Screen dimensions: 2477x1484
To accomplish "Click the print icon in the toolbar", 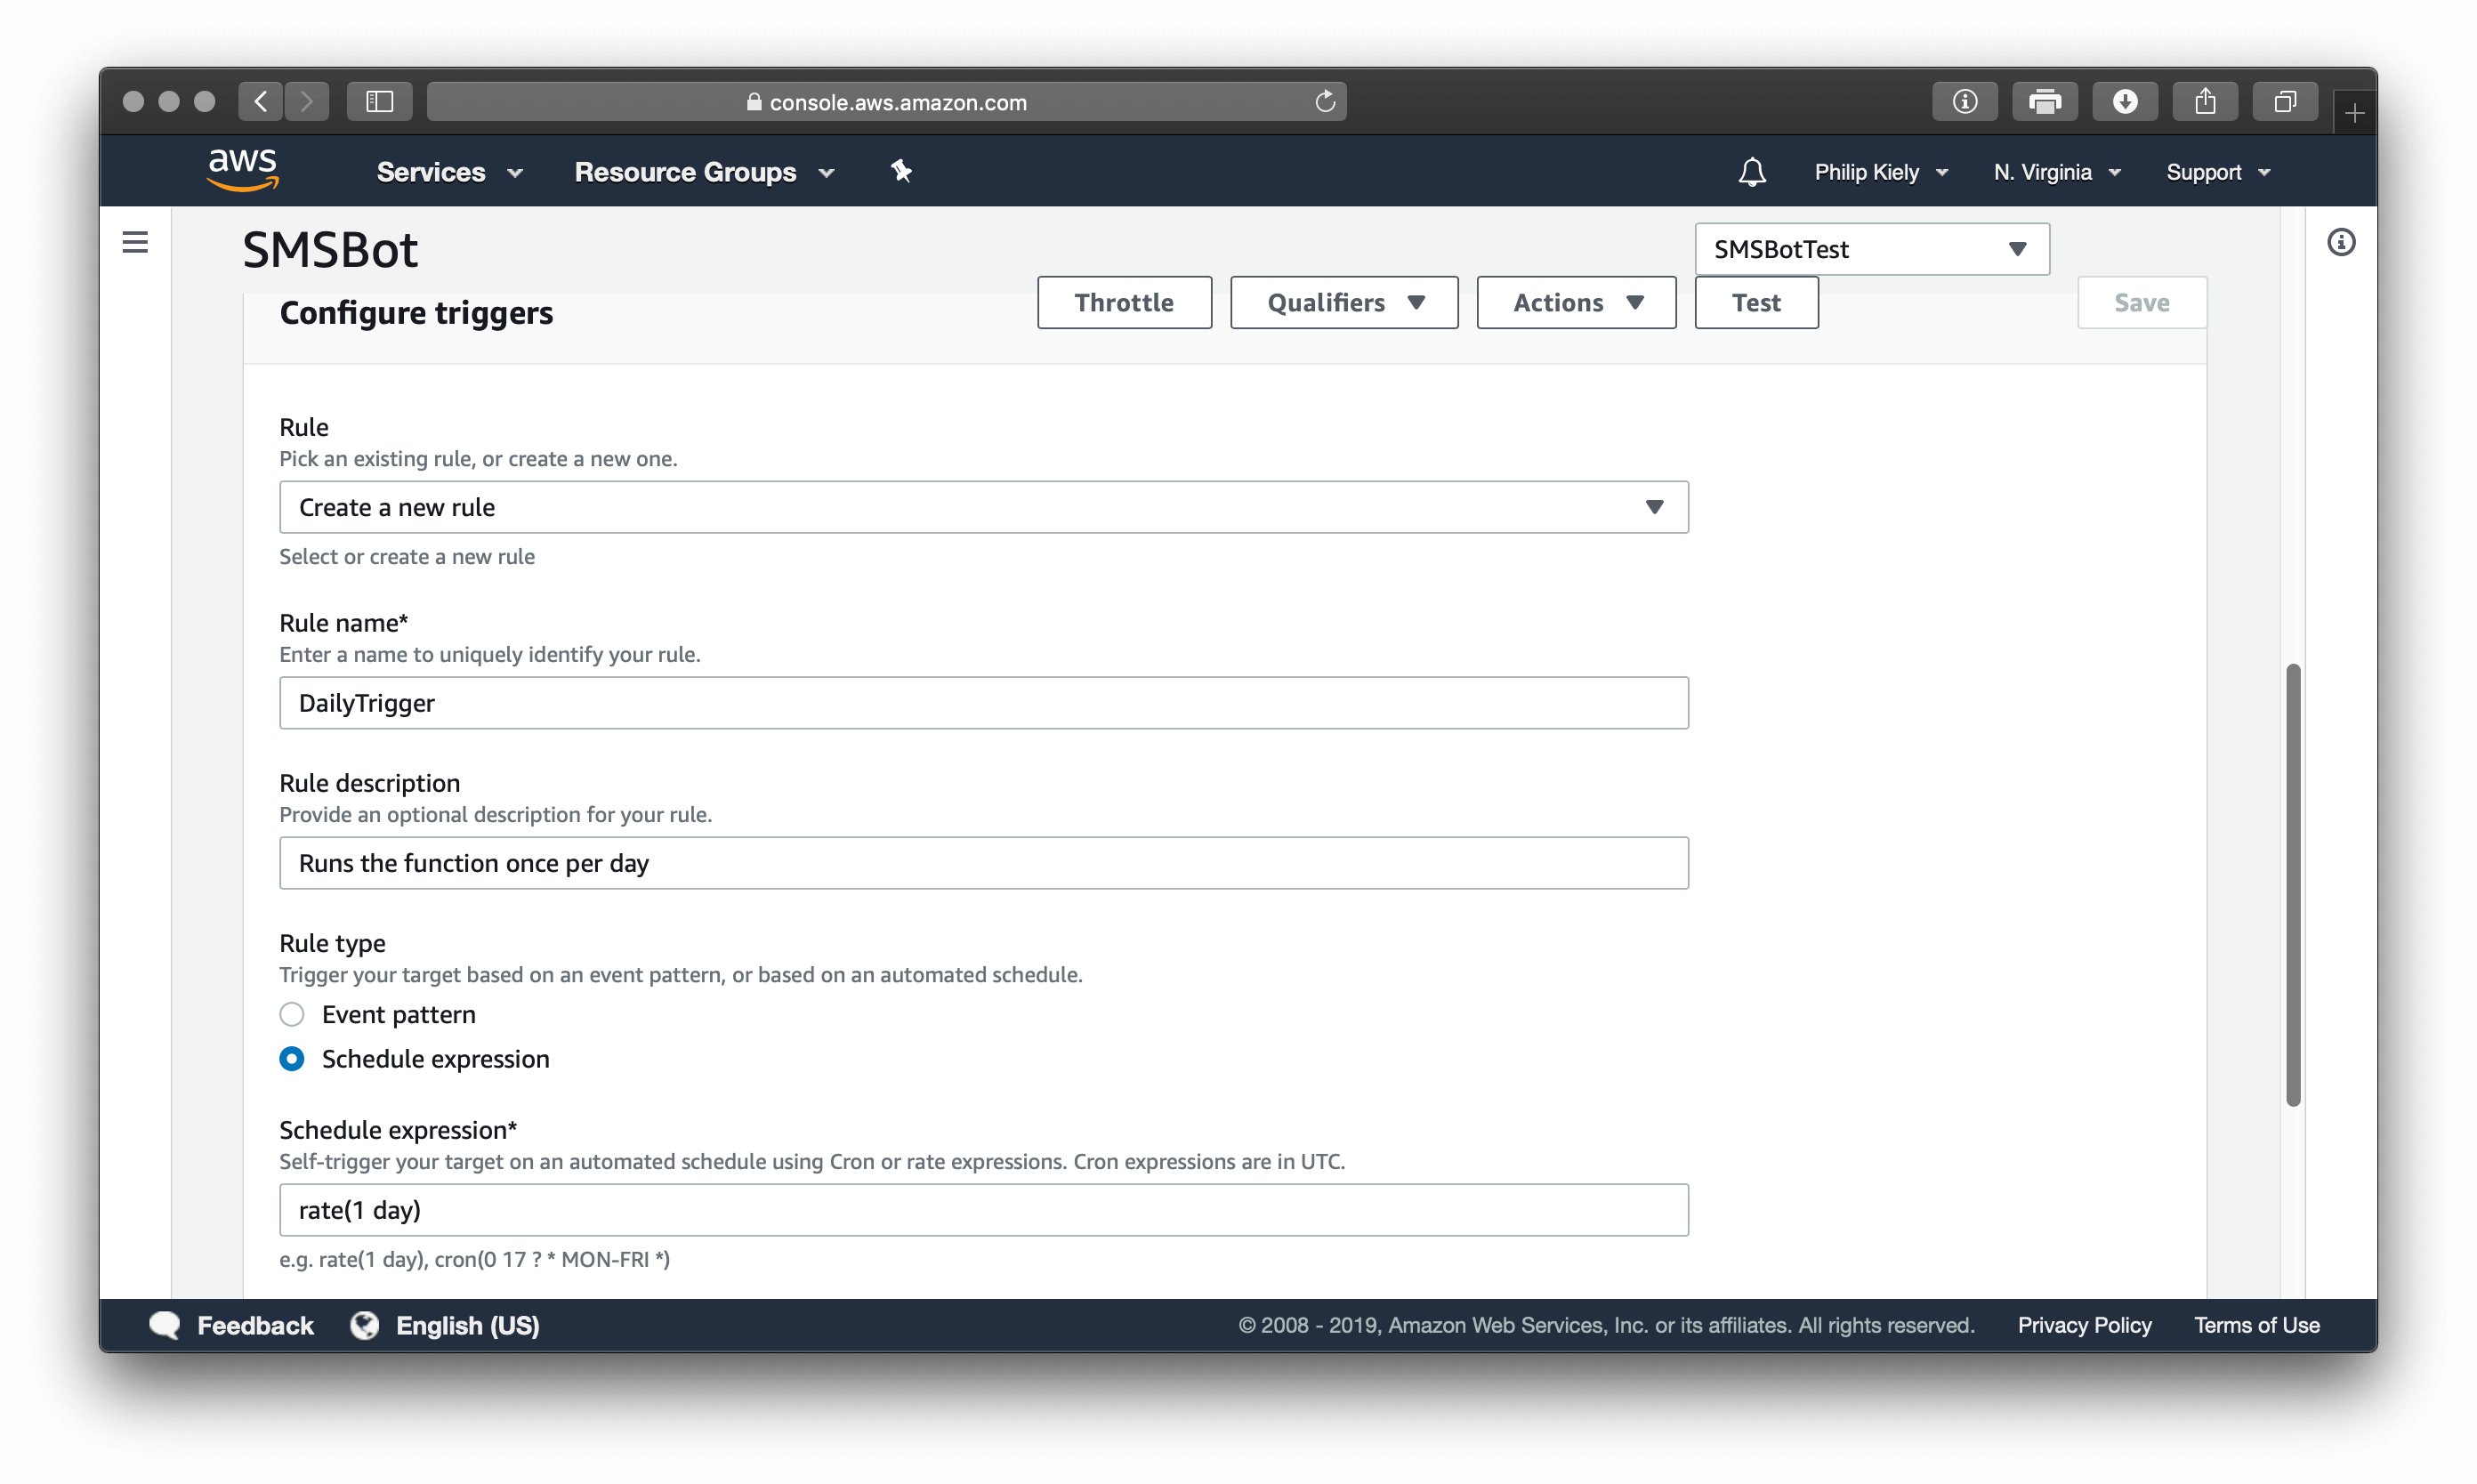I will coord(2044,101).
